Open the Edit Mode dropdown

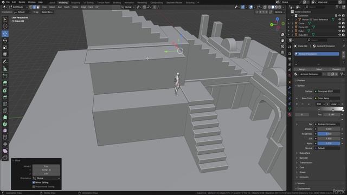18,7
